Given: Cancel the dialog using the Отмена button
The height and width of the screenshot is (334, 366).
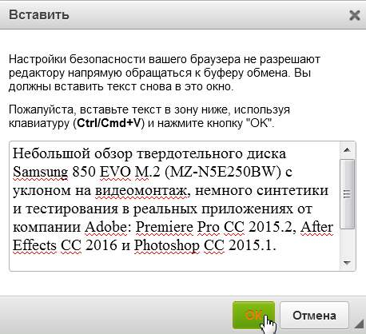Looking at the screenshot, I should pos(314,316).
